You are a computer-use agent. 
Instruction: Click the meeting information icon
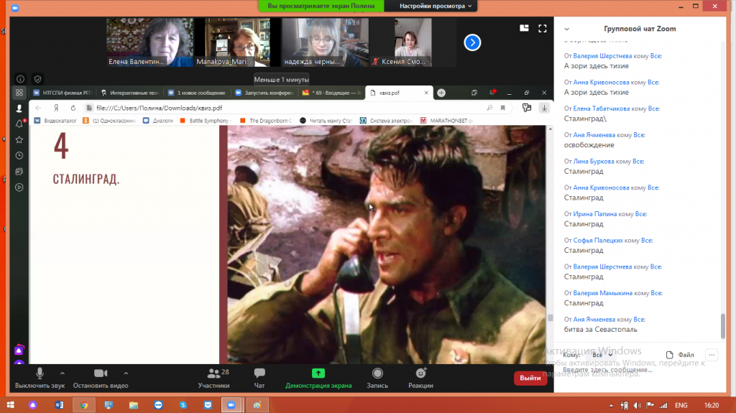point(20,79)
